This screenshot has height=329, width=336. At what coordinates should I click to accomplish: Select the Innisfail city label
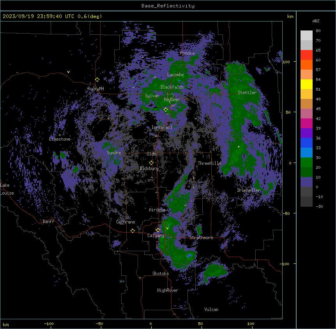[x=162, y=127]
